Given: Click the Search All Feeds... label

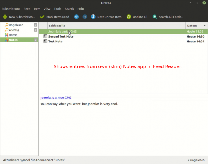Looking at the screenshot, I should (x=171, y=17).
